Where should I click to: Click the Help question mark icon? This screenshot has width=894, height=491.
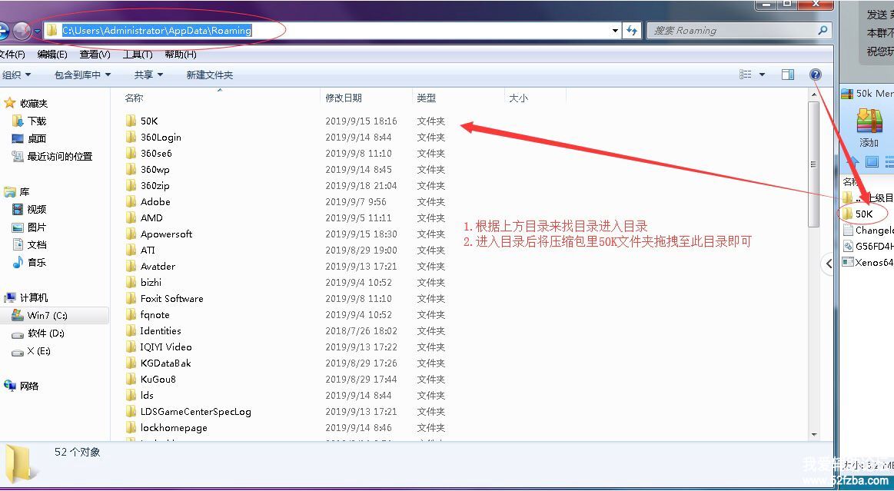pos(816,75)
